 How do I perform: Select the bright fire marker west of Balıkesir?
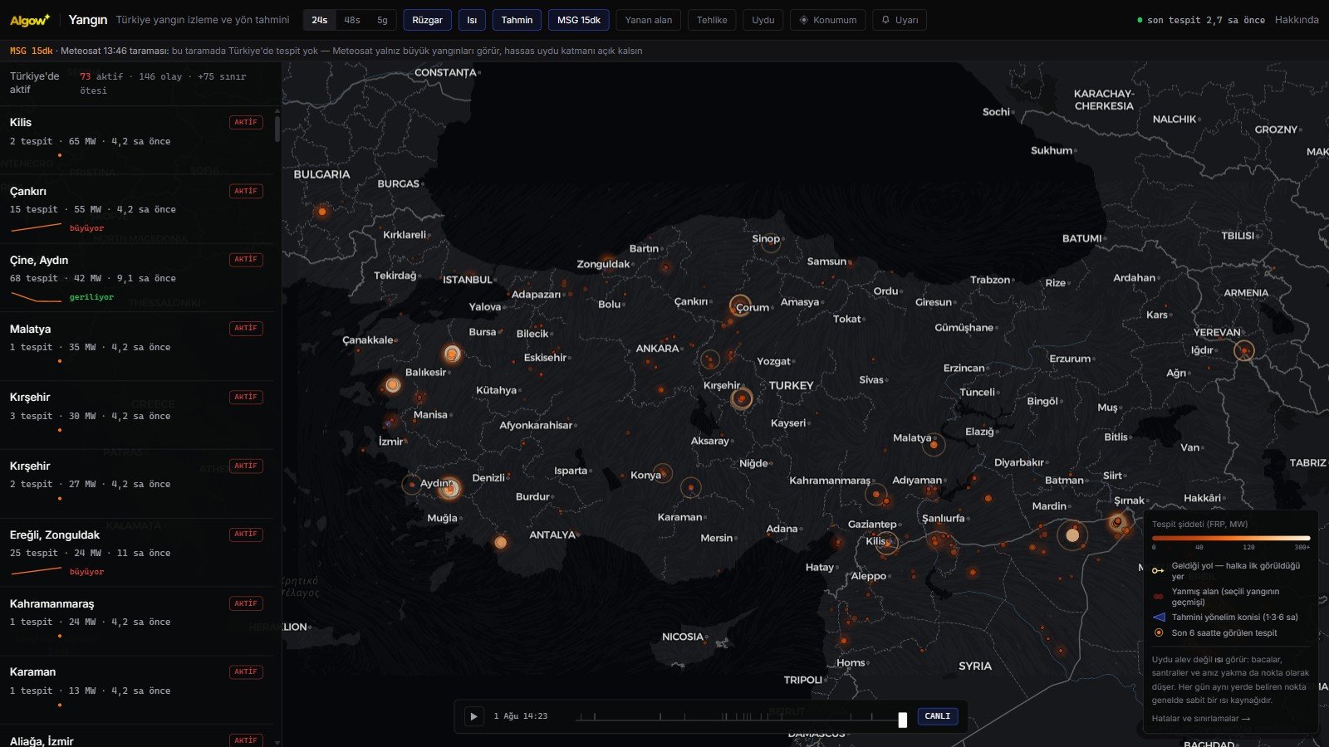(x=393, y=385)
